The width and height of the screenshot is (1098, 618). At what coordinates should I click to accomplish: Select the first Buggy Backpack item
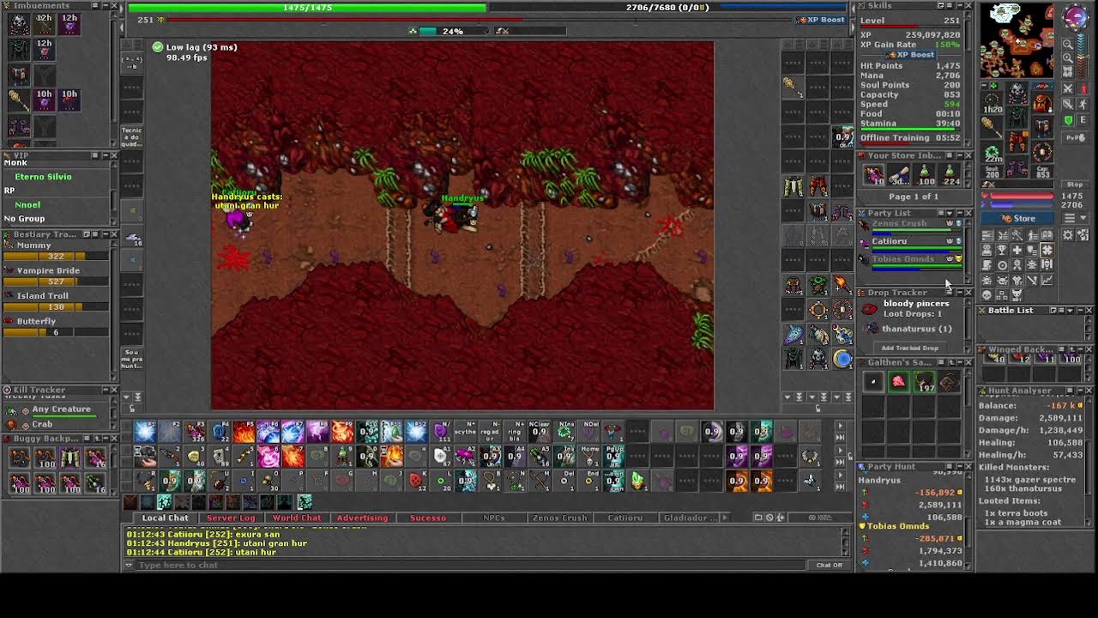pyautogui.click(x=19, y=458)
